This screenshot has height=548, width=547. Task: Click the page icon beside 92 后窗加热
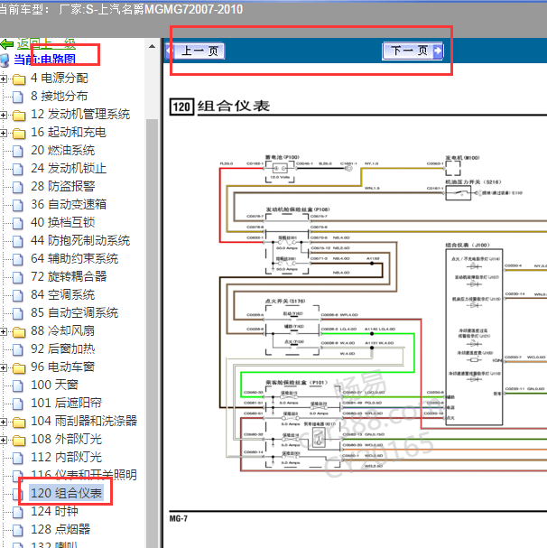(18, 349)
